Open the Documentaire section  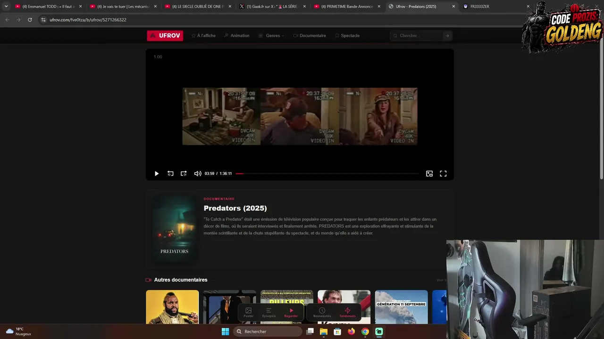310,36
